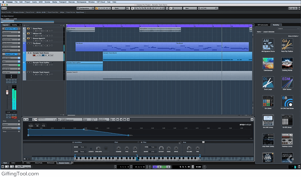Image resolution: width=301 pixels, height=177 pixels.
Task: Click the instrument icon on HALion 4 01 track
Action: tap(28, 33)
